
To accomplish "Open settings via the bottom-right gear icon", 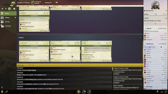I will coord(166,92).
